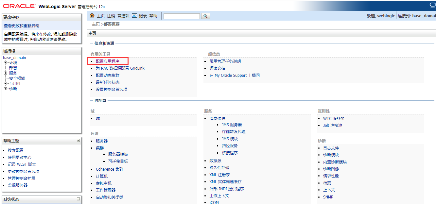Open the 持久性存储 link
This screenshot has height=204, width=436.
(219, 168)
